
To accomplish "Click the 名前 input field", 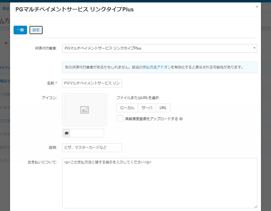I will [92, 83].
